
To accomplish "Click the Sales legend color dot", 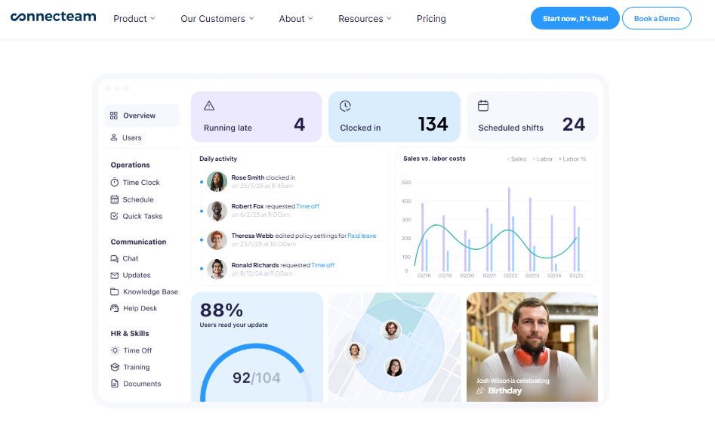I will (x=508, y=159).
